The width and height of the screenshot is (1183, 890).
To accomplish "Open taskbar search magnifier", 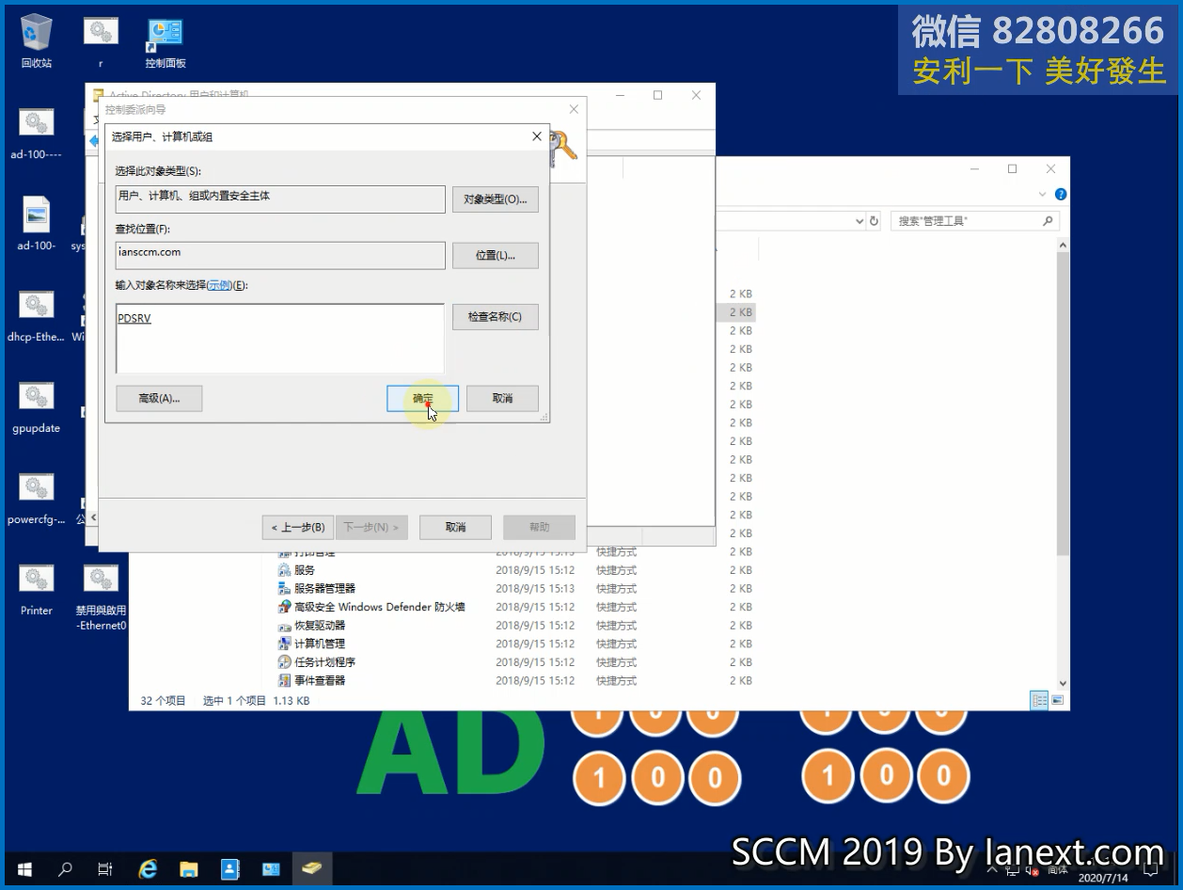I will (65, 868).
